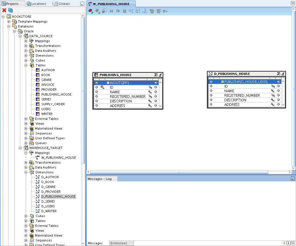
Task: Maximize the D_PUBLISHING_HOUSE operator box
Action: (278, 74)
